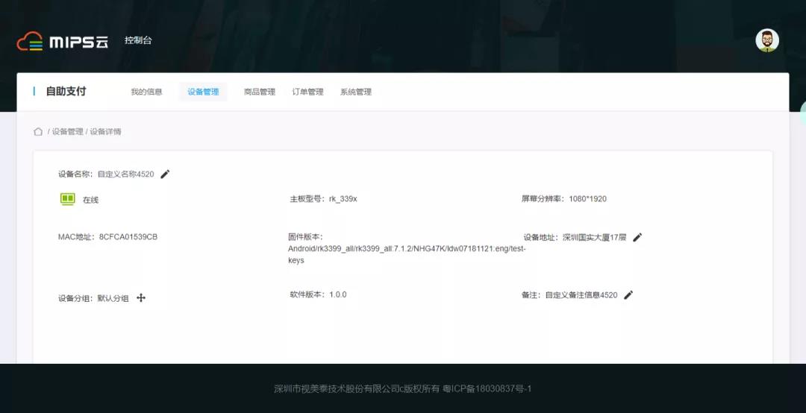Viewport: 806px width, 413px height.
Task: Open 我的信息 tab
Action: (146, 92)
